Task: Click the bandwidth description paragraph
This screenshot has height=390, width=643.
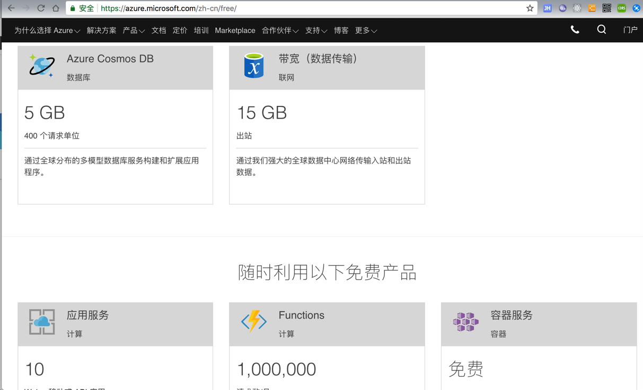Action: click(323, 166)
